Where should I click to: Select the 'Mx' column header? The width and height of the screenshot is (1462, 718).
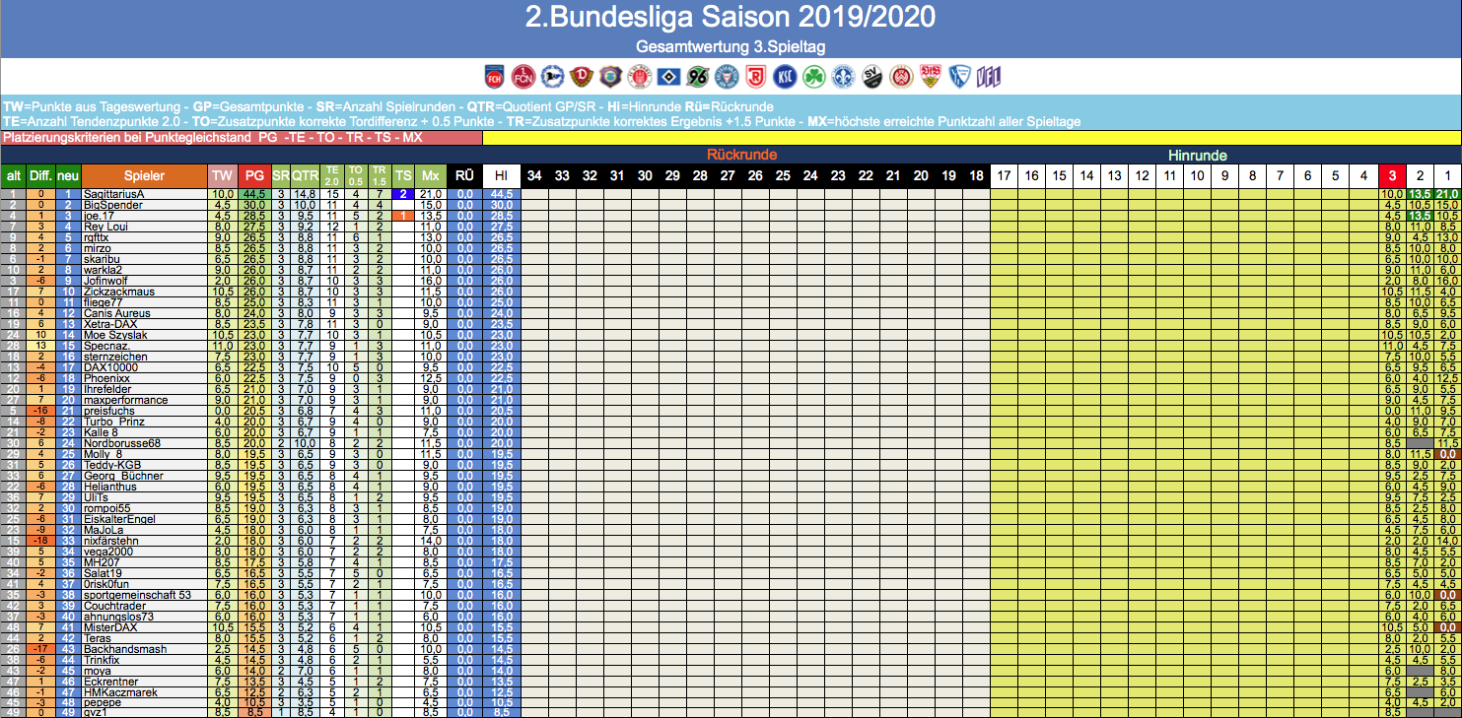pos(431,175)
